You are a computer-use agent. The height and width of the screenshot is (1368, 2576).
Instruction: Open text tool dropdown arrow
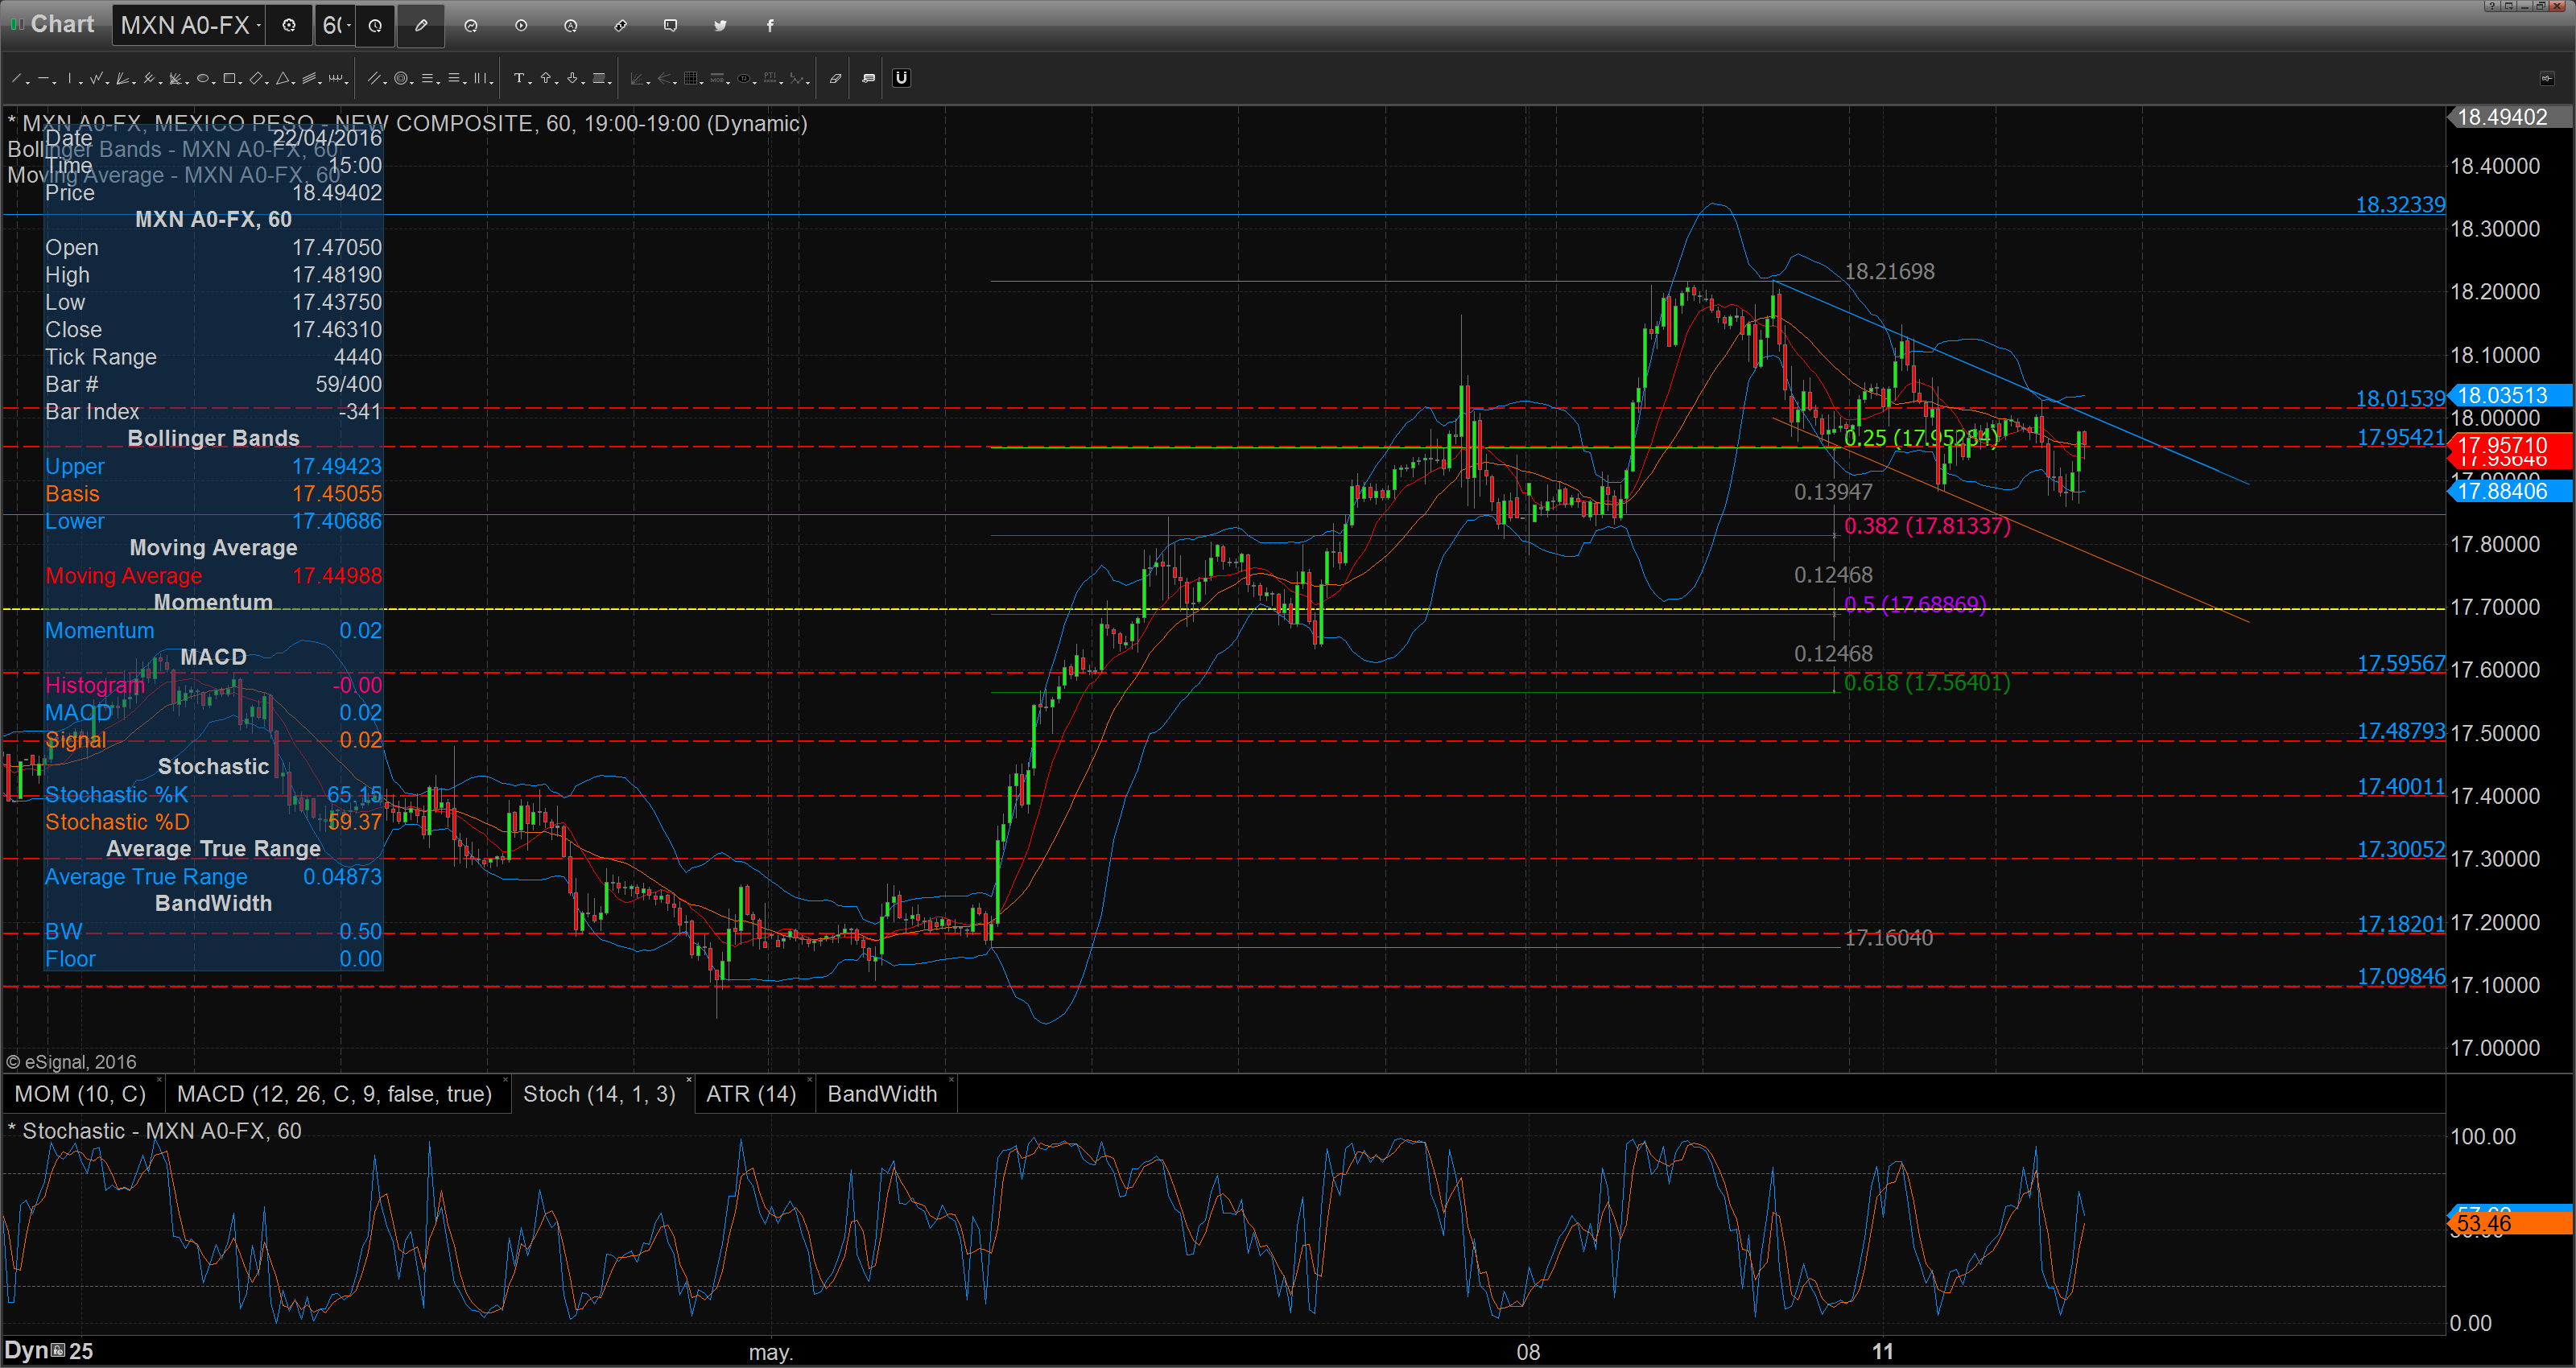click(x=530, y=82)
